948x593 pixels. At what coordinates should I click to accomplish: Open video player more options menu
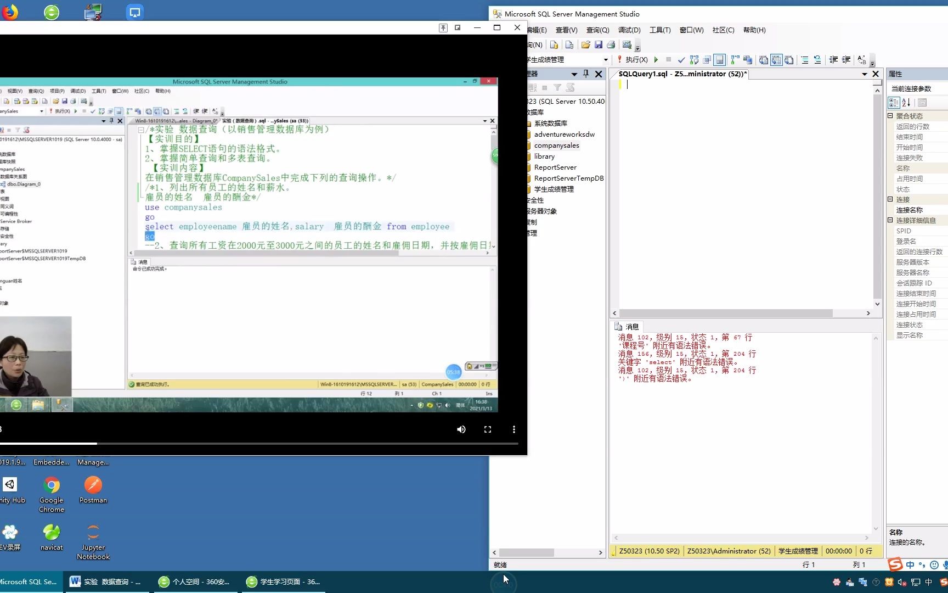[514, 429]
